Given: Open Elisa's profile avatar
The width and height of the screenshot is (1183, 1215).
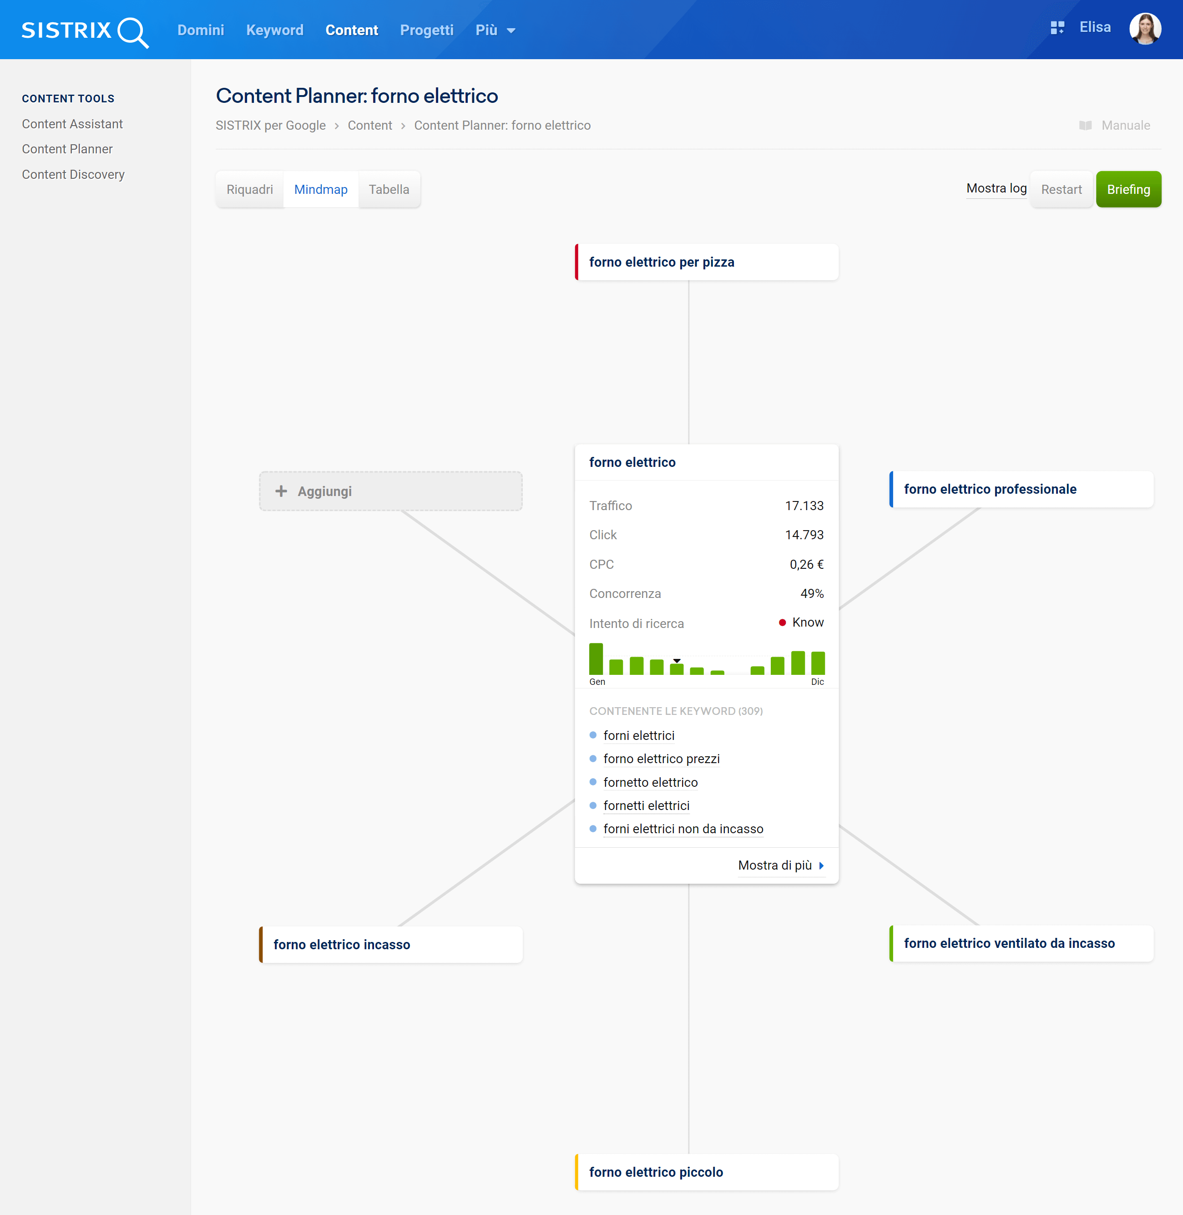Looking at the screenshot, I should (x=1145, y=29).
